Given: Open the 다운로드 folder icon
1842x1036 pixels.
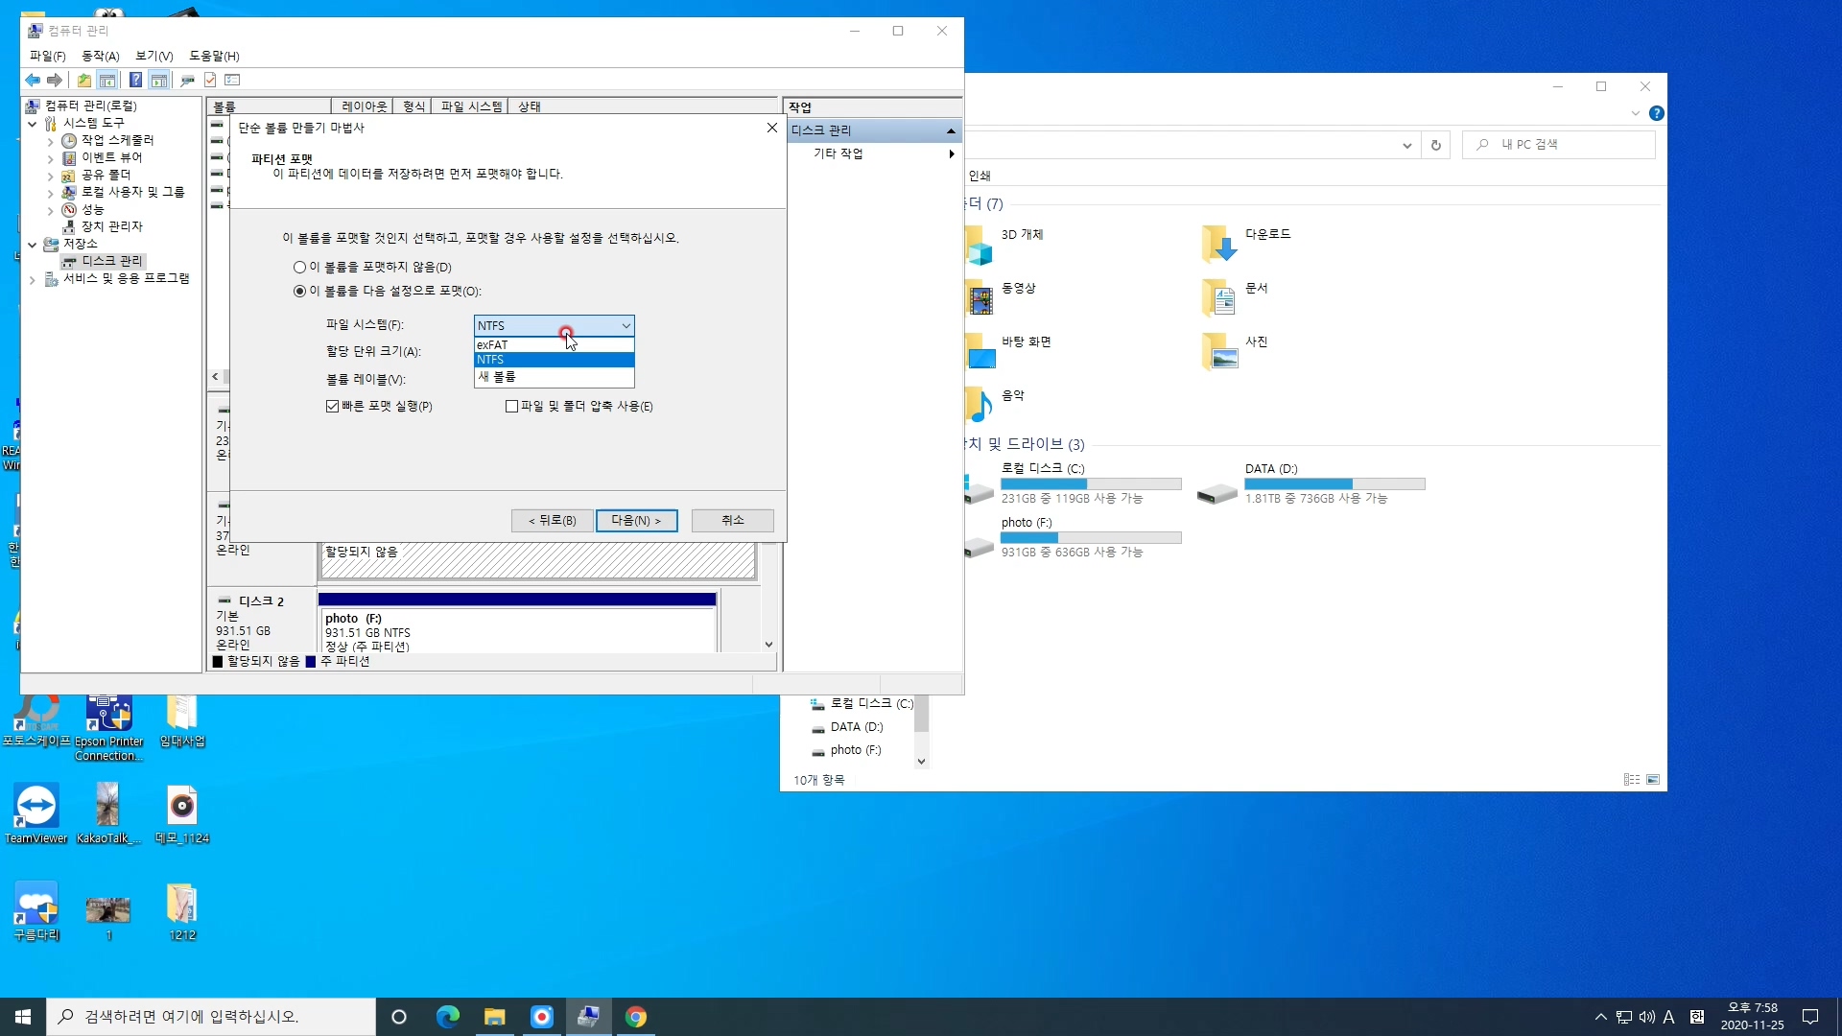Looking at the screenshot, I should click(1218, 245).
